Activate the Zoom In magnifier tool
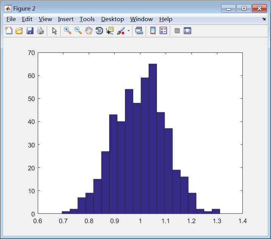The width and height of the screenshot is (271, 239). pyautogui.click(x=68, y=31)
